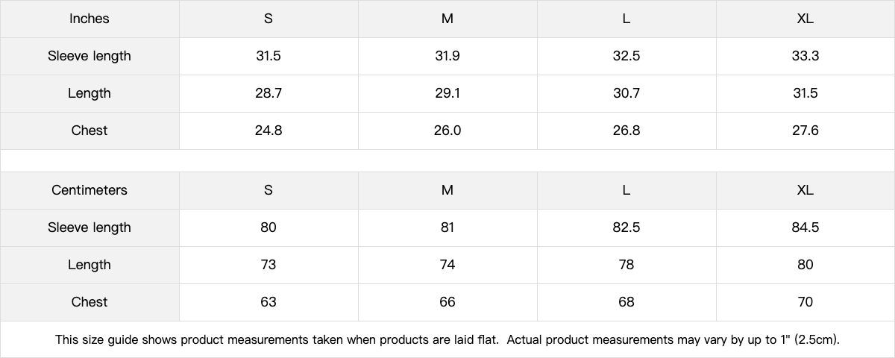
Task: Click the 73 length value
Action: [x=268, y=265]
